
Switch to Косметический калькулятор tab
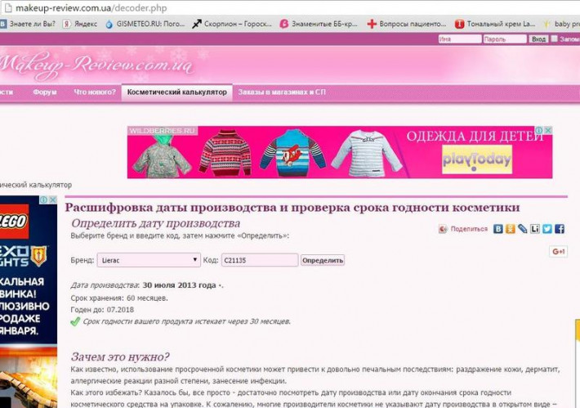(x=176, y=92)
